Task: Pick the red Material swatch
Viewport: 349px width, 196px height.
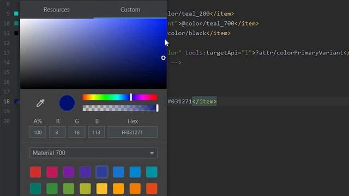Action: click(35, 172)
